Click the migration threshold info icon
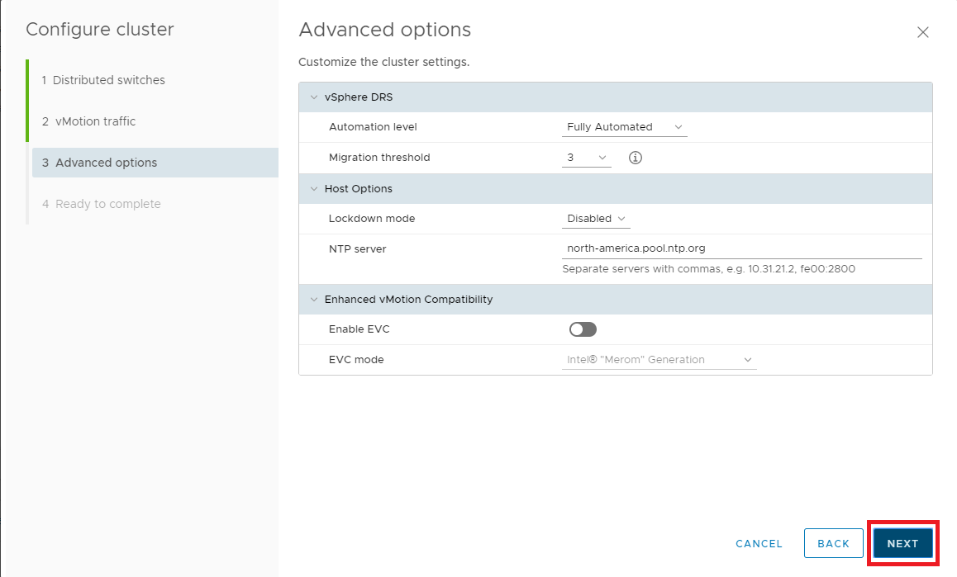Image resolution: width=957 pixels, height=577 pixels. pyautogui.click(x=635, y=158)
